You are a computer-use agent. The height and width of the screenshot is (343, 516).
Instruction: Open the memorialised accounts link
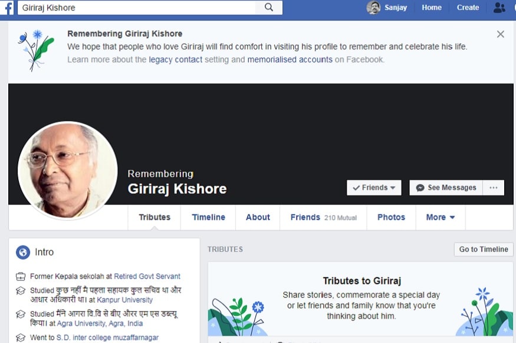(x=290, y=60)
